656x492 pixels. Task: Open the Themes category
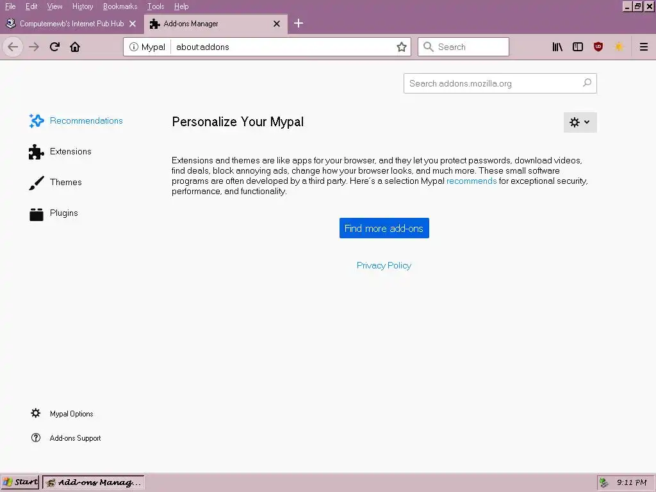55,183
